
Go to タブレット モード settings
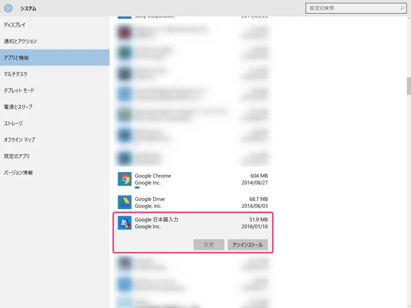pos(55,90)
